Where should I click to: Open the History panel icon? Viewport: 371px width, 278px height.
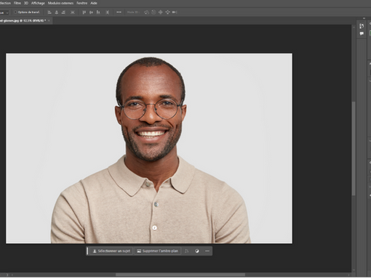362,26
